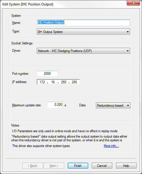Click the Finish button
142x174 pixels.
pyautogui.click(x=78, y=166)
